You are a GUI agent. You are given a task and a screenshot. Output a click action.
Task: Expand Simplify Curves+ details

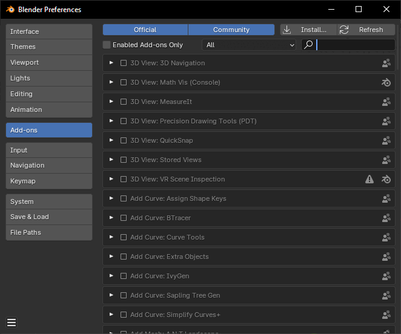111,314
